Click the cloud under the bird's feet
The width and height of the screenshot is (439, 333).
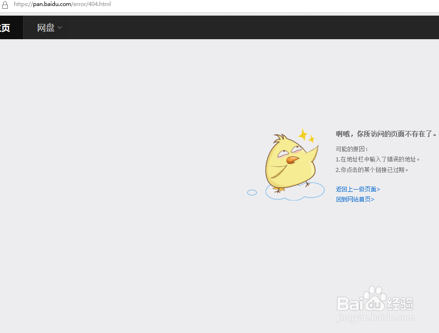tap(294, 191)
